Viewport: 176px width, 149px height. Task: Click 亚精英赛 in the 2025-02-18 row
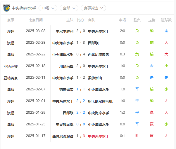pyautogui.click(x=11, y=66)
